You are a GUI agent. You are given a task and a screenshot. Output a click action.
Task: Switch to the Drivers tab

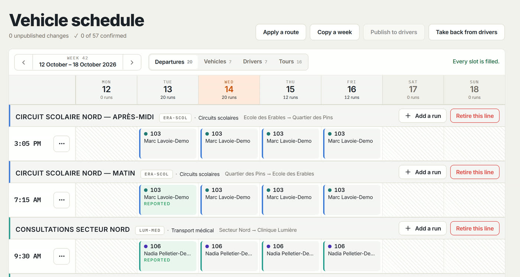pos(255,62)
